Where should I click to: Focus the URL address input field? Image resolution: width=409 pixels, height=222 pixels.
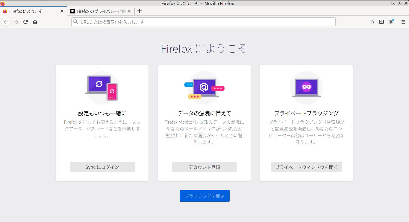point(203,22)
